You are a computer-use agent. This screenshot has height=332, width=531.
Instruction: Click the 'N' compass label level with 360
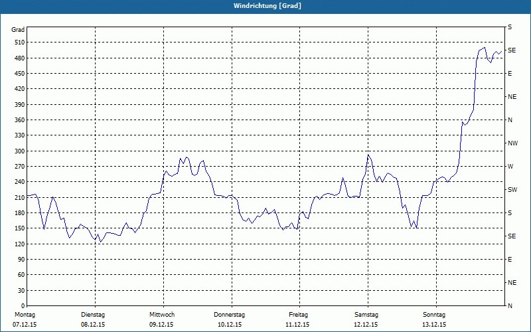click(x=510, y=120)
